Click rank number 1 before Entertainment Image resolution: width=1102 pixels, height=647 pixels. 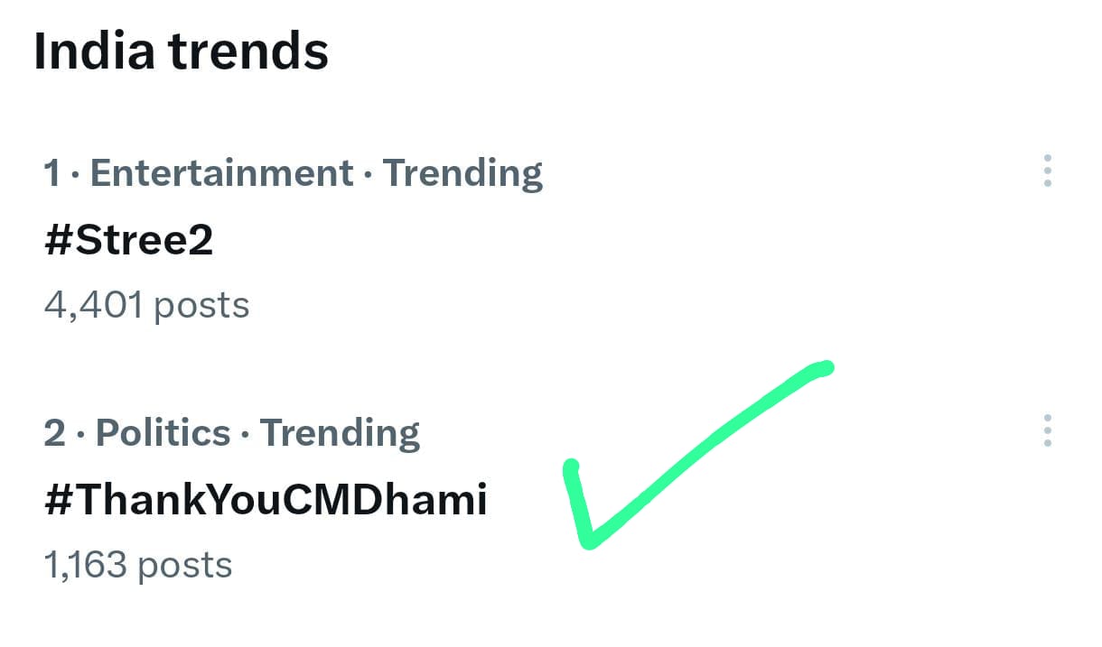pyautogui.click(x=53, y=172)
